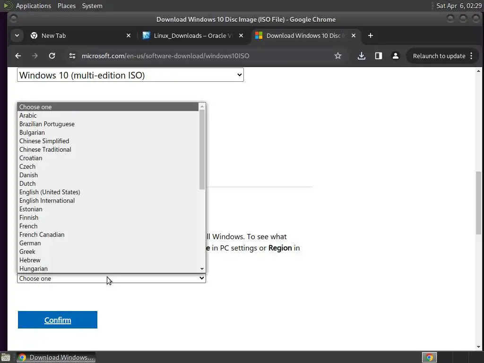Open site information icon in address bar
Image resolution: width=484 pixels, height=363 pixels.
[72, 56]
